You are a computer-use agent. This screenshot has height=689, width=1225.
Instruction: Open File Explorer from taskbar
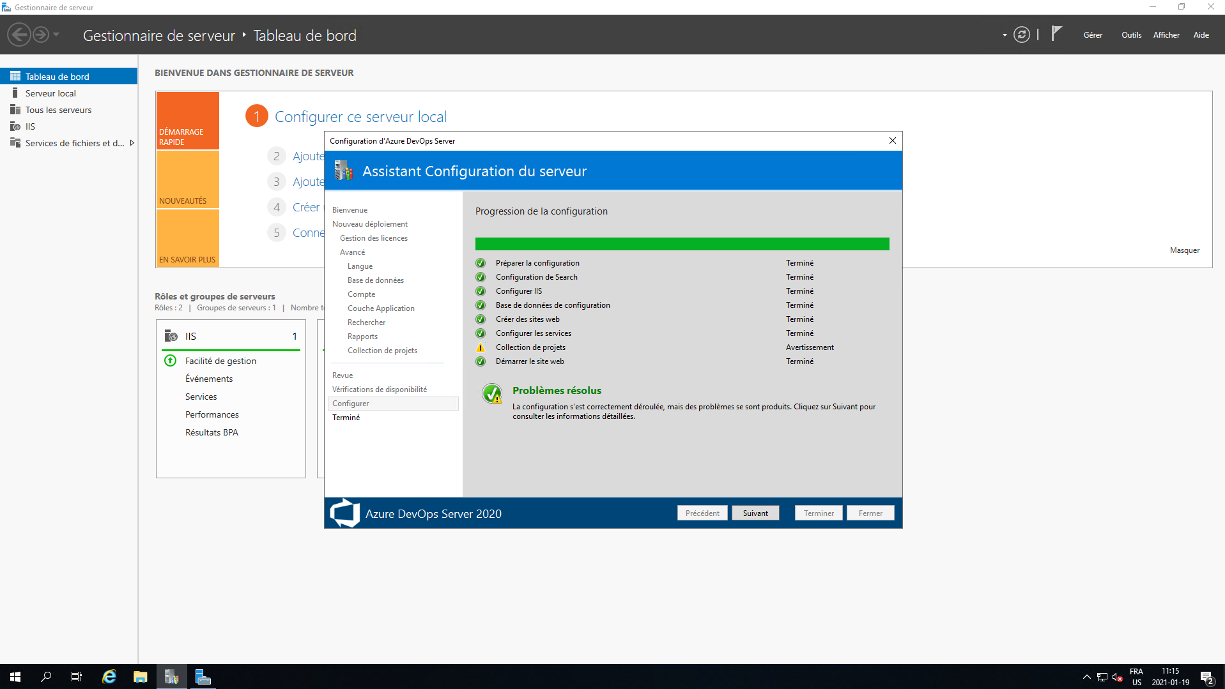tap(140, 677)
